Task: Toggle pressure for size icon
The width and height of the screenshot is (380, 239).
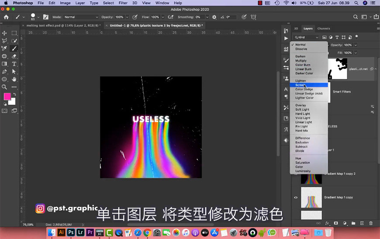Action: (244, 17)
